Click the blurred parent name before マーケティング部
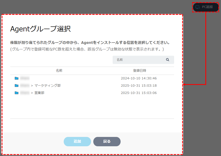This screenshot has height=156, width=221. (25, 86)
